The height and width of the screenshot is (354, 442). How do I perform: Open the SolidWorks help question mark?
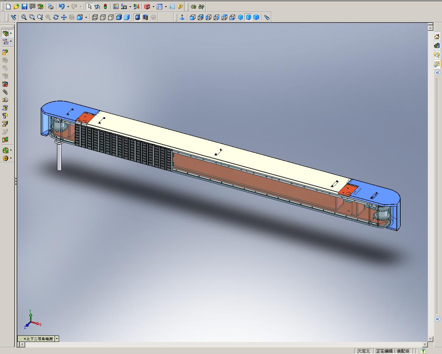180,7
